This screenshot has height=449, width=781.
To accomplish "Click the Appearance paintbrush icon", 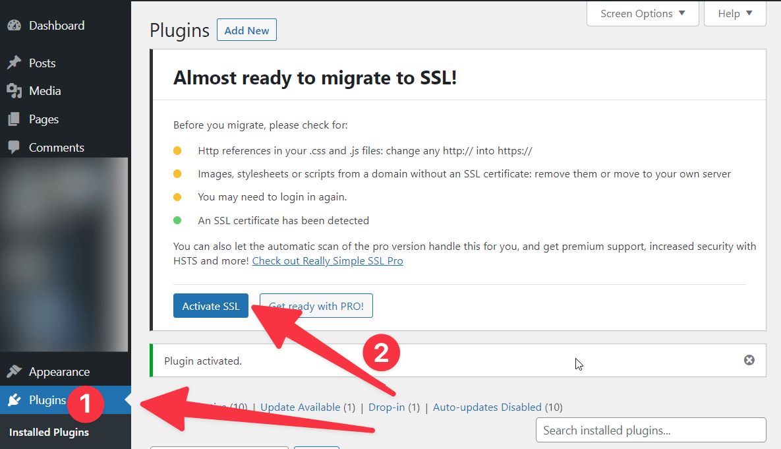I will point(14,371).
